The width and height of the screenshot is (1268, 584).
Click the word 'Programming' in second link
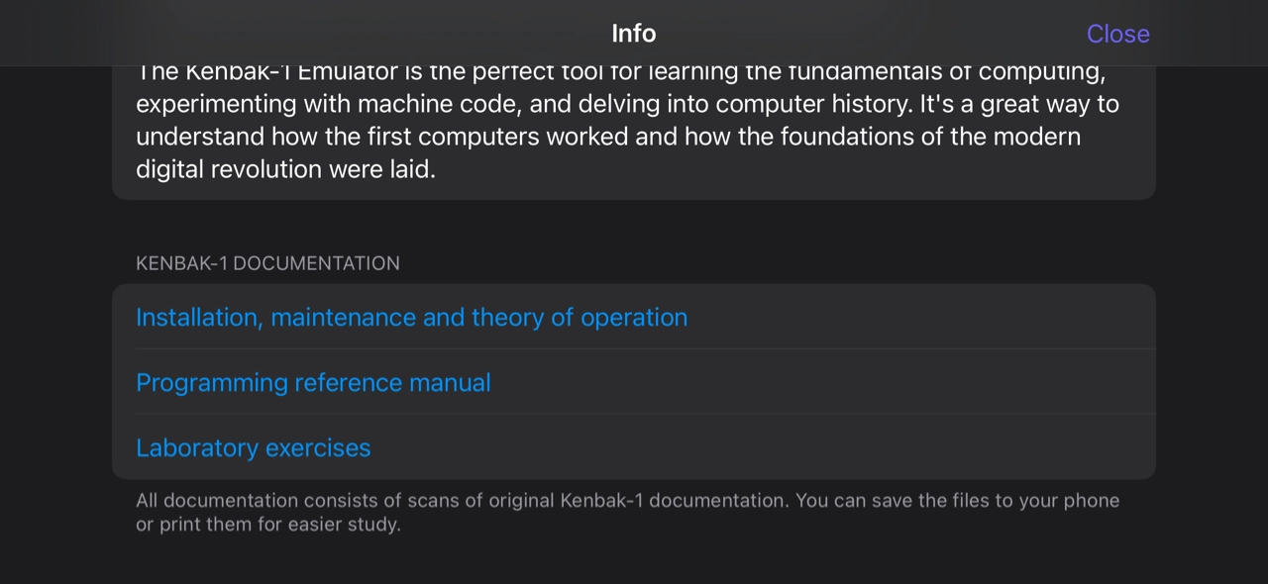(x=211, y=383)
